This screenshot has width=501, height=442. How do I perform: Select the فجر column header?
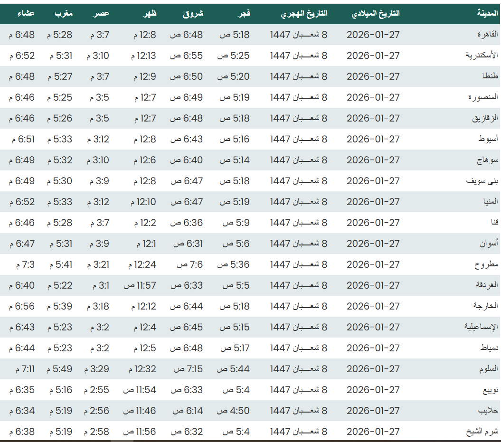tap(244, 14)
